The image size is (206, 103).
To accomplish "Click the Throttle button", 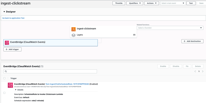I will click(x=119, y=3).
